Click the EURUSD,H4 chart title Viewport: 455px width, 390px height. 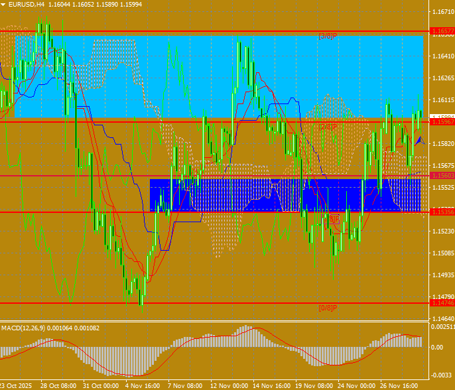pyautogui.click(x=27, y=5)
